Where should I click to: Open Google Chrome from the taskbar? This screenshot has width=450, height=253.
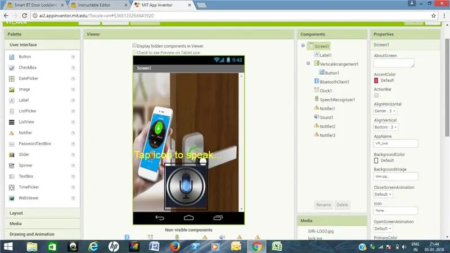pyautogui.click(x=256, y=247)
